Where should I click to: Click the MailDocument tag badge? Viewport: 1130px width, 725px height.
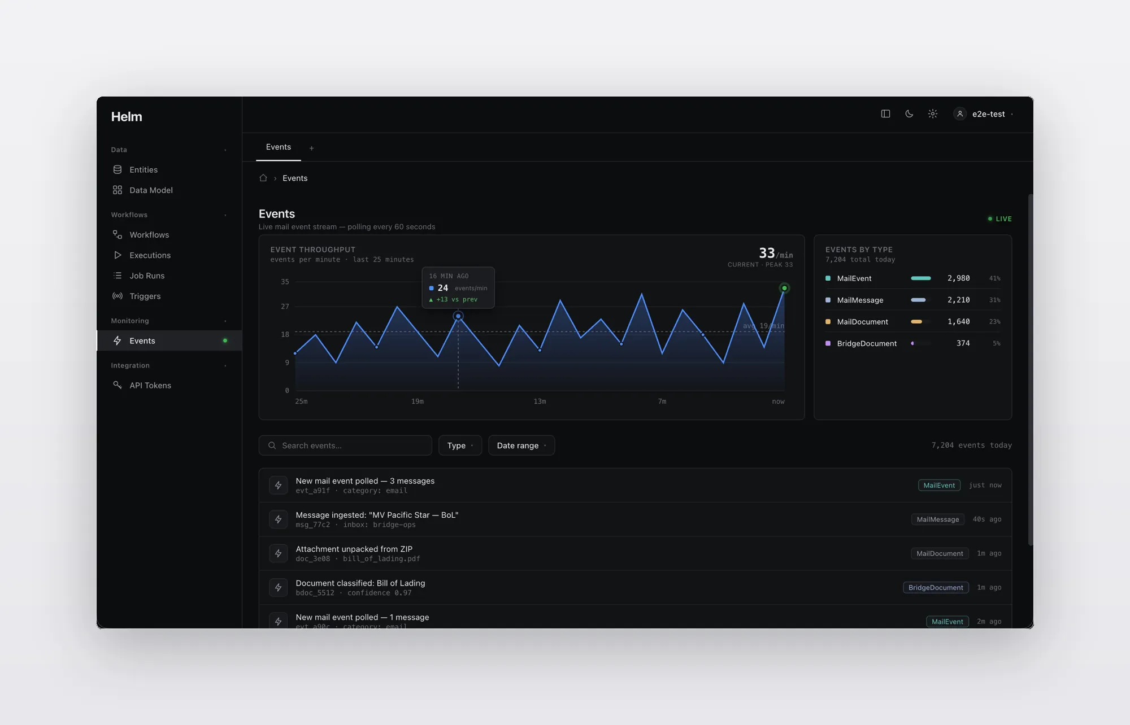(x=940, y=553)
